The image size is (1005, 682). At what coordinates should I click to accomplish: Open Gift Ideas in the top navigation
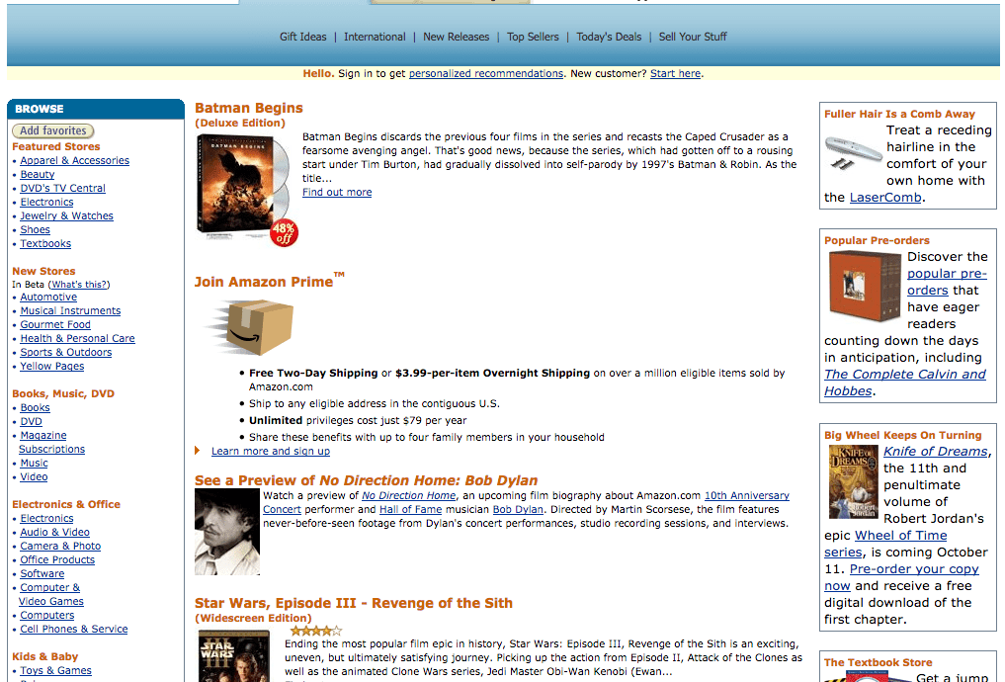pos(302,37)
